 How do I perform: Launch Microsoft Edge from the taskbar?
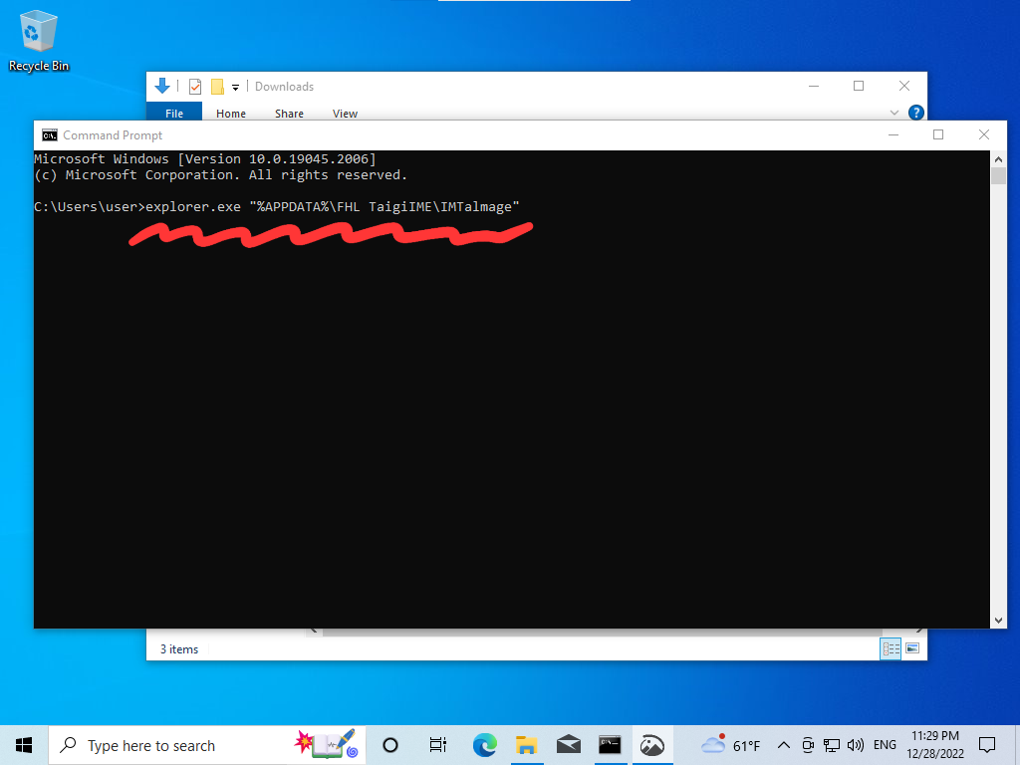(x=485, y=745)
